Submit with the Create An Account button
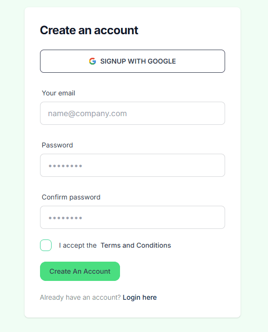 80,271
